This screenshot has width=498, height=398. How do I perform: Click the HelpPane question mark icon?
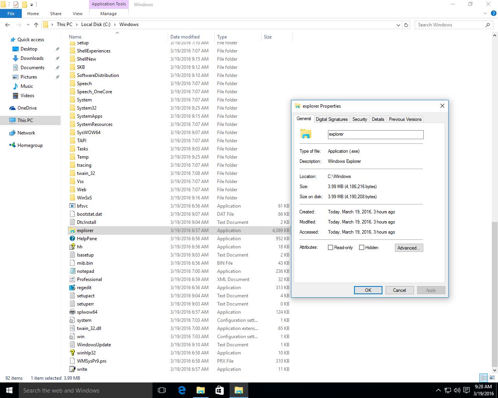coord(72,239)
